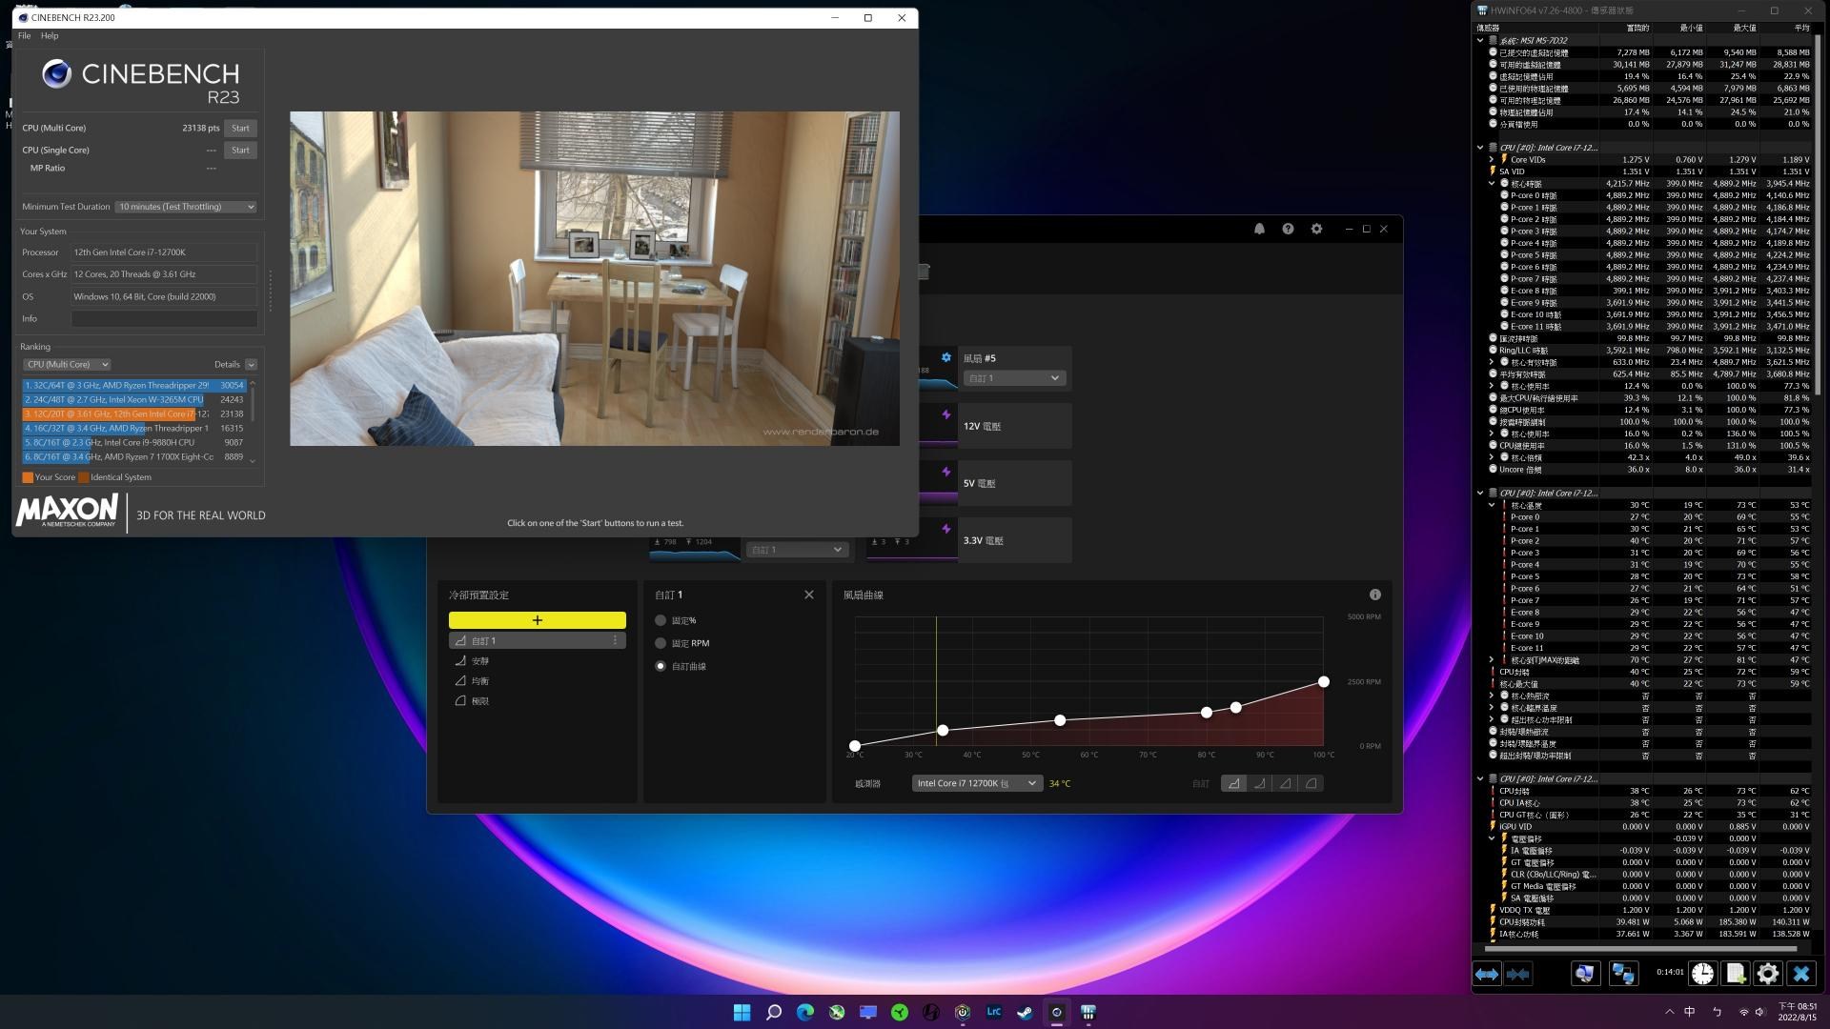This screenshot has width=1830, height=1029.
Task: Select the 固定% radio option
Action: coord(661,620)
